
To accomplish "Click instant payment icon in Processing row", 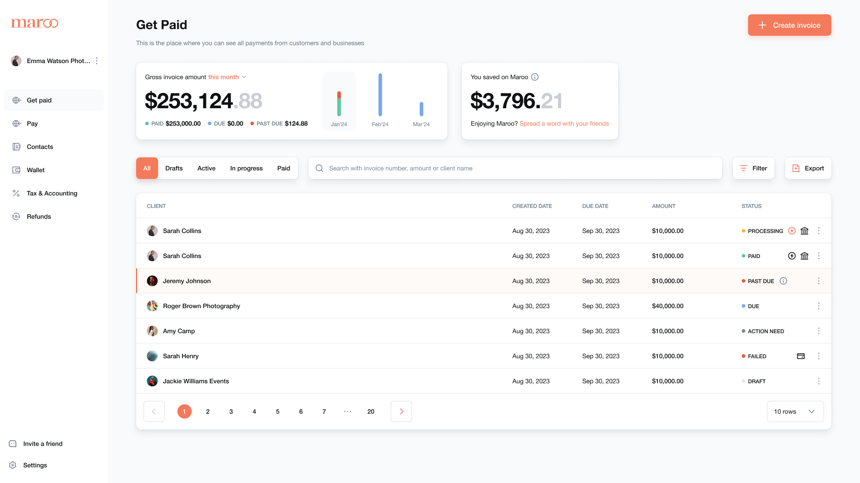I will pyautogui.click(x=792, y=231).
